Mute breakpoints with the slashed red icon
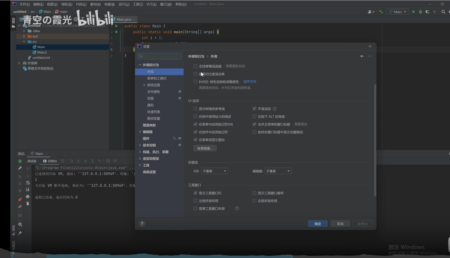Image resolution: width=450 pixels, height=258 pixels. click(20, 207)
